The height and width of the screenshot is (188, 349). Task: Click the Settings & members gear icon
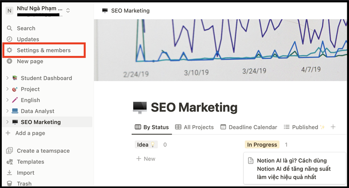point(9,51)
